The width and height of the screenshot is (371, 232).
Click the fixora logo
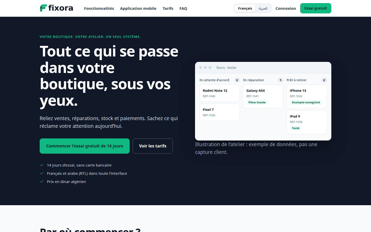(56, 8)
